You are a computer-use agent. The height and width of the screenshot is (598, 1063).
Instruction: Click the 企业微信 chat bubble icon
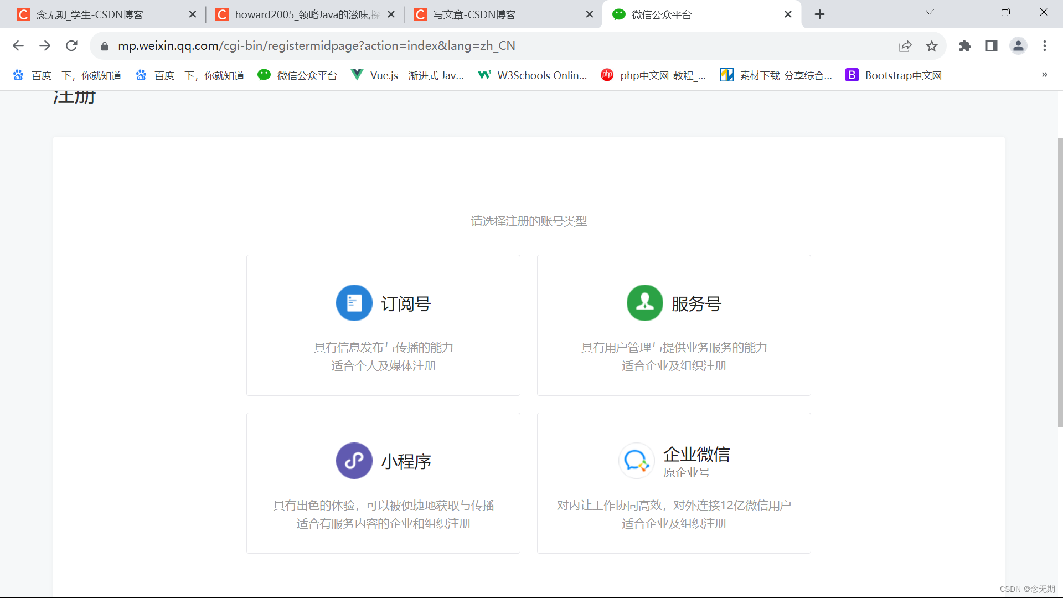[x=636, y=461]
